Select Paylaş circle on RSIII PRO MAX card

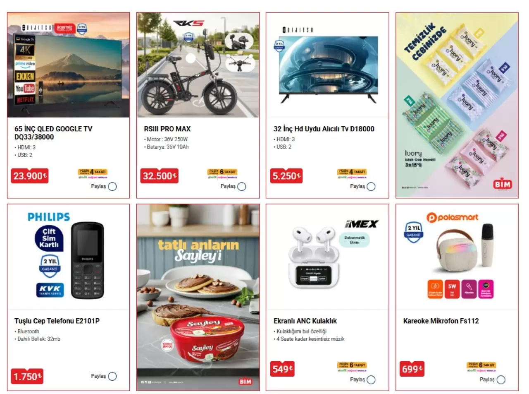(x=242, y=187)
